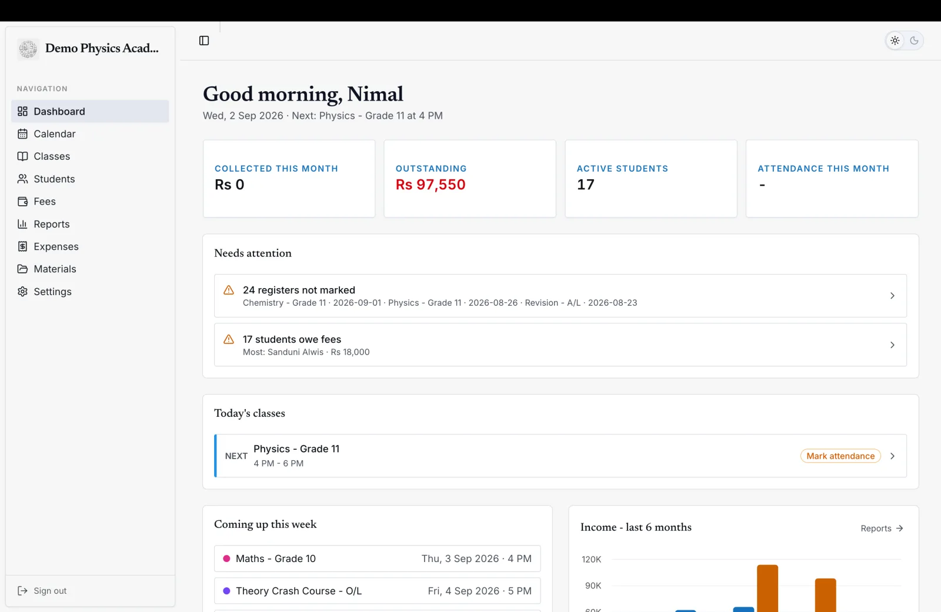
Task: Click the Settings gear icon
Action: (22, 292)
